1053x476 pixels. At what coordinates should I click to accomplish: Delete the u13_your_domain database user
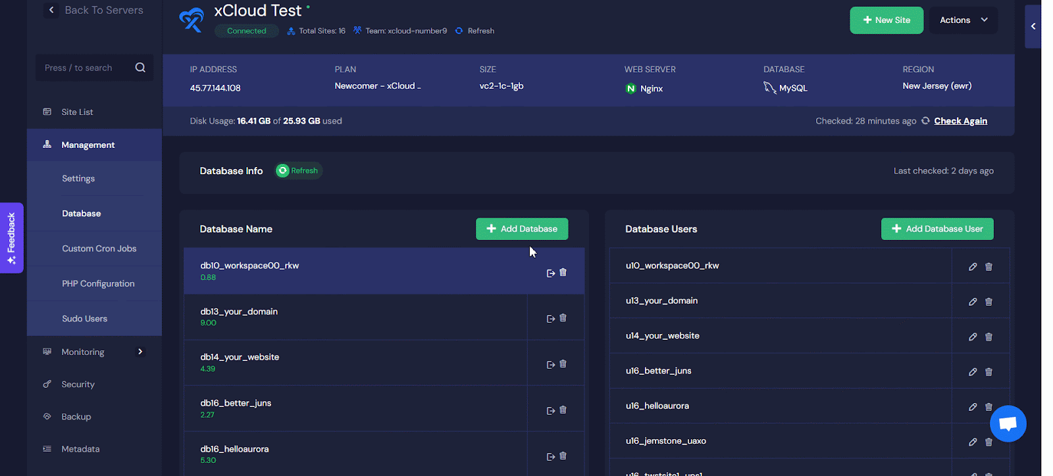[x=989, y=302]
